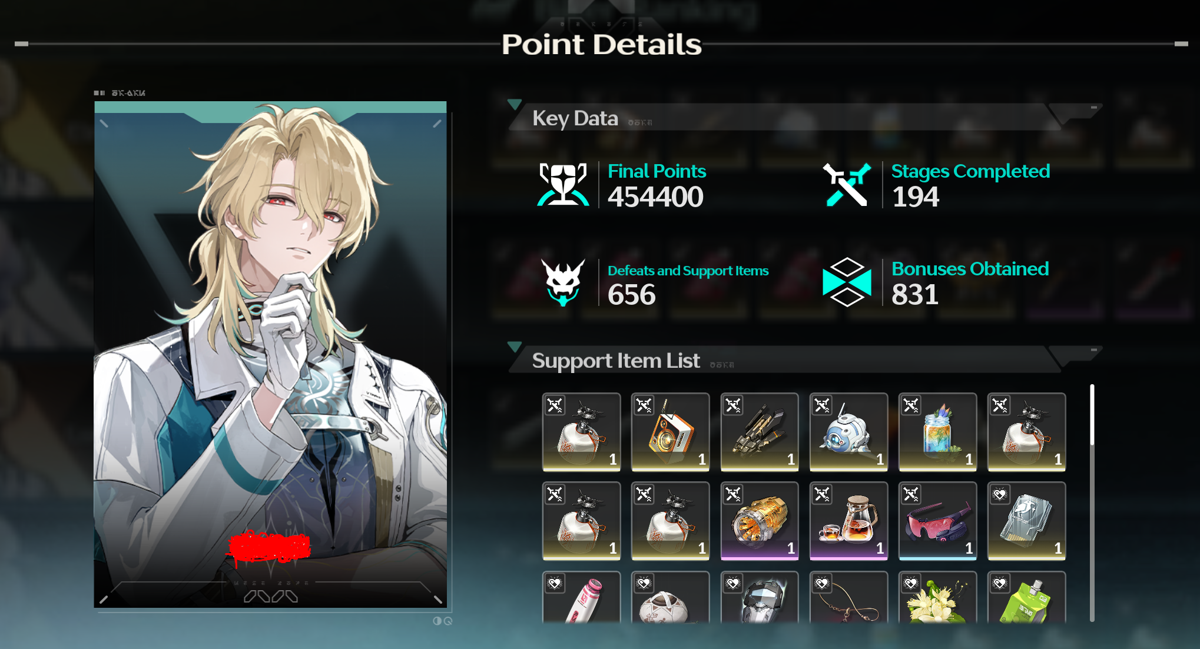1200x649 pixels.
Task: Click the colorful drink jar item
Action: pyautogui.click(x=937, y=432)
